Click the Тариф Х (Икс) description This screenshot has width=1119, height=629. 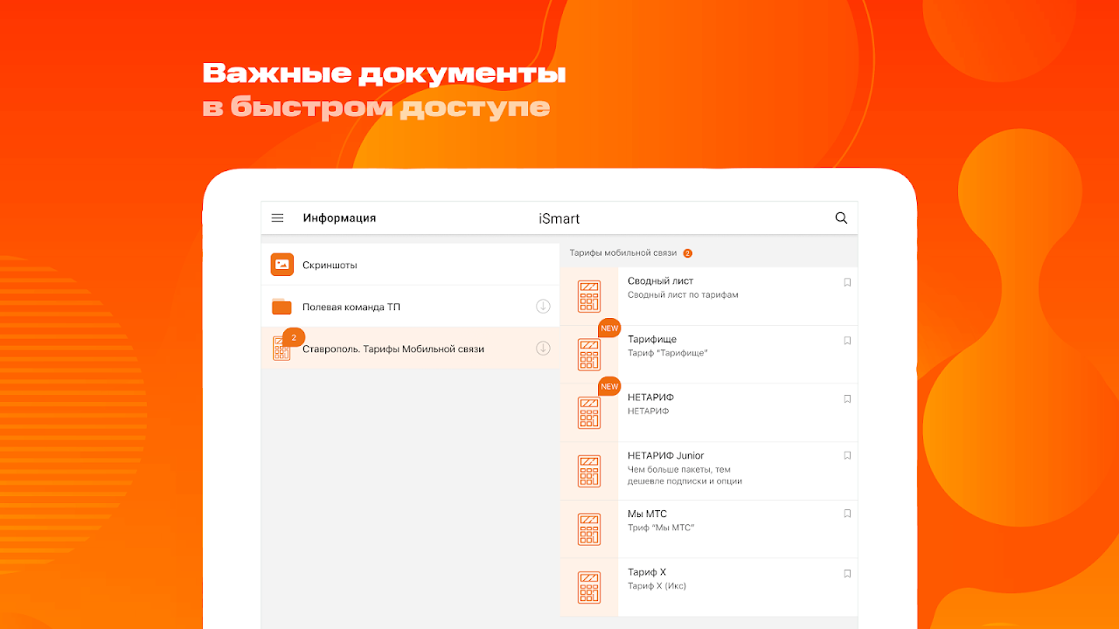[657, 586]
